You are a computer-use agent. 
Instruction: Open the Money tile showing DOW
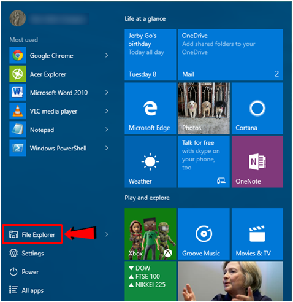(x=150, y=281)
